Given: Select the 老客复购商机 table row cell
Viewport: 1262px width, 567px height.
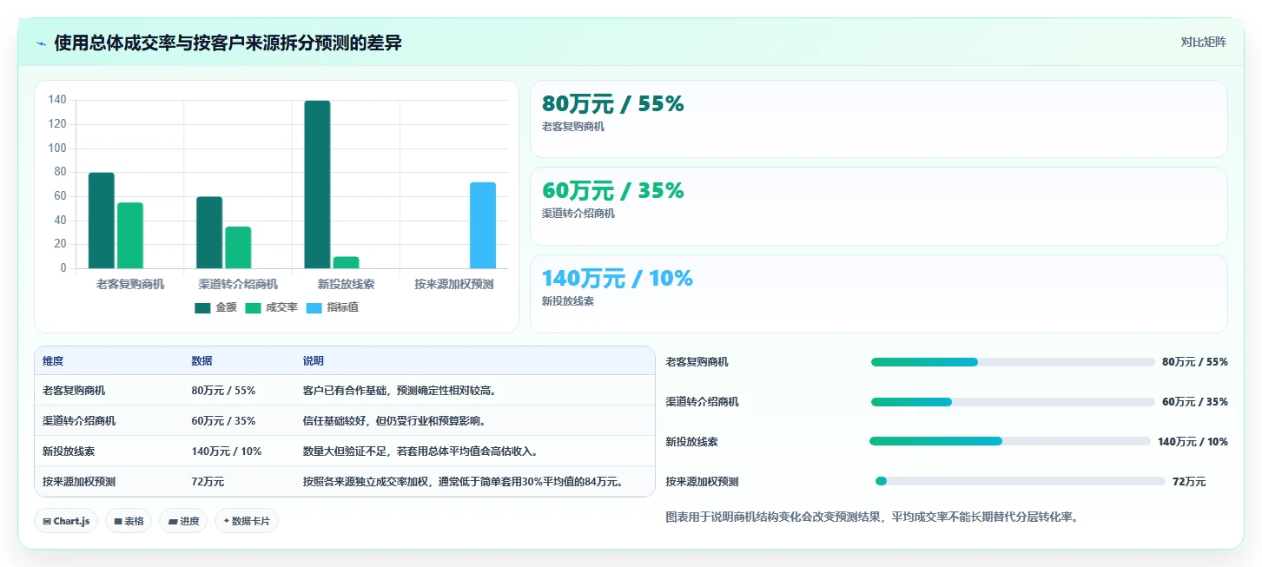Looking at the screenshot, I should (x=74, y=391).
